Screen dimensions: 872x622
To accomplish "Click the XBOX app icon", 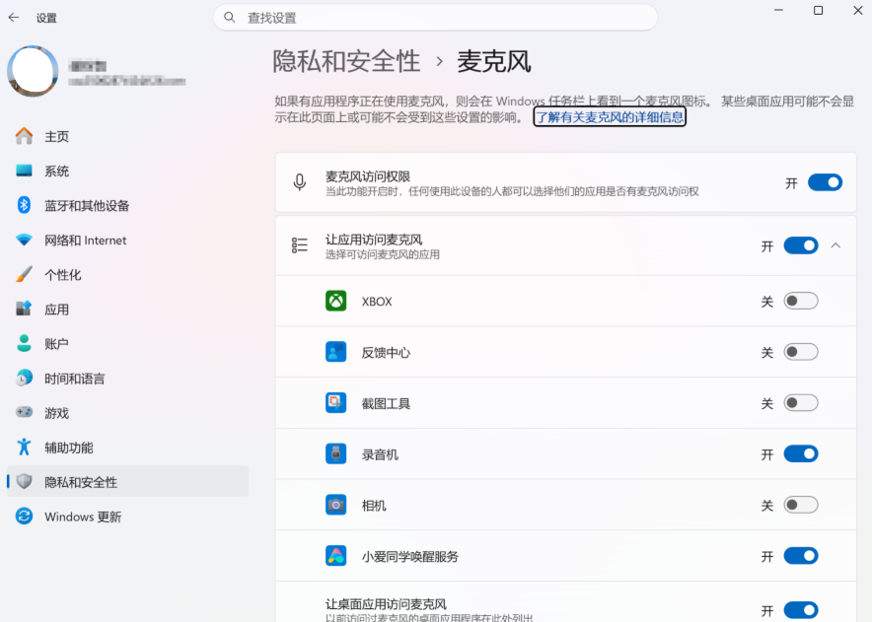I will [336, 301].
